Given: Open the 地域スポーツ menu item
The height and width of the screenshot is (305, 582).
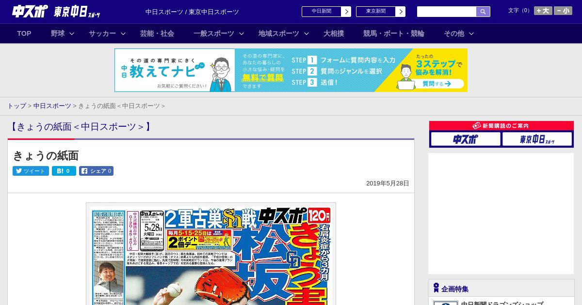Looking at the screenshot, I should (x=279, y=33).
